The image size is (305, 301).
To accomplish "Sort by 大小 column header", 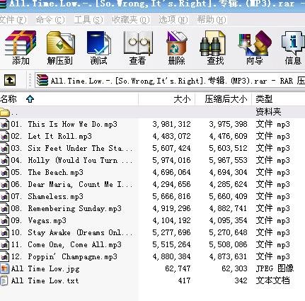I will click(x=166, y=99).
